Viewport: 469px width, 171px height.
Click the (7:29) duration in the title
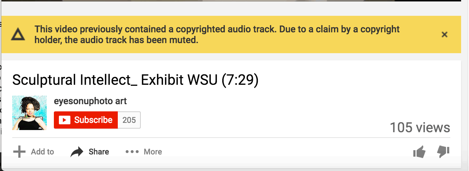click(240, 80)
